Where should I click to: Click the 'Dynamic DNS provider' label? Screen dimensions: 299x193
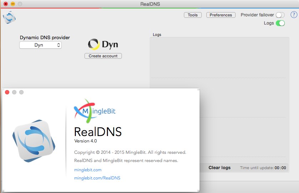45,37
